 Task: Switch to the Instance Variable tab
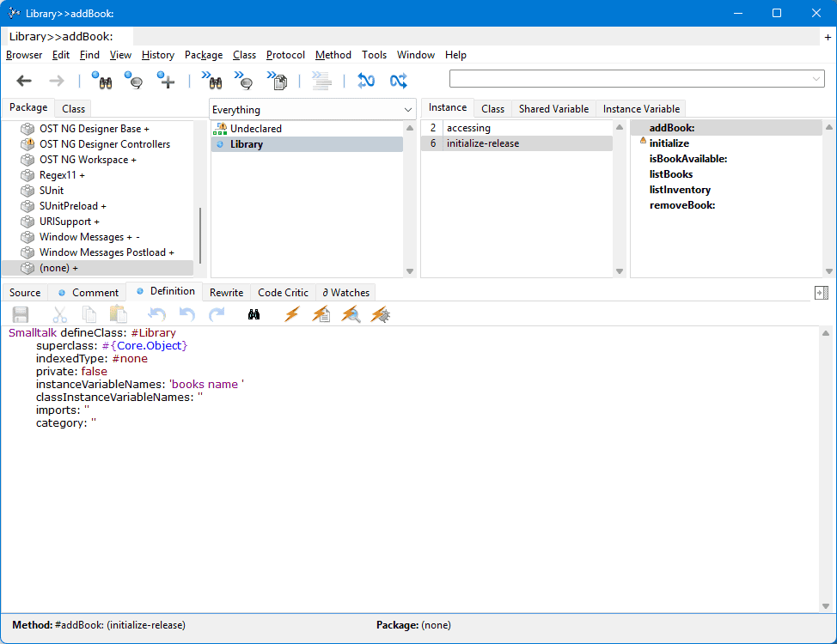coord(641,109)
